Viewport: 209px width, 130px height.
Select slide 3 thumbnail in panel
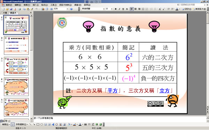[x=16, y=66]
